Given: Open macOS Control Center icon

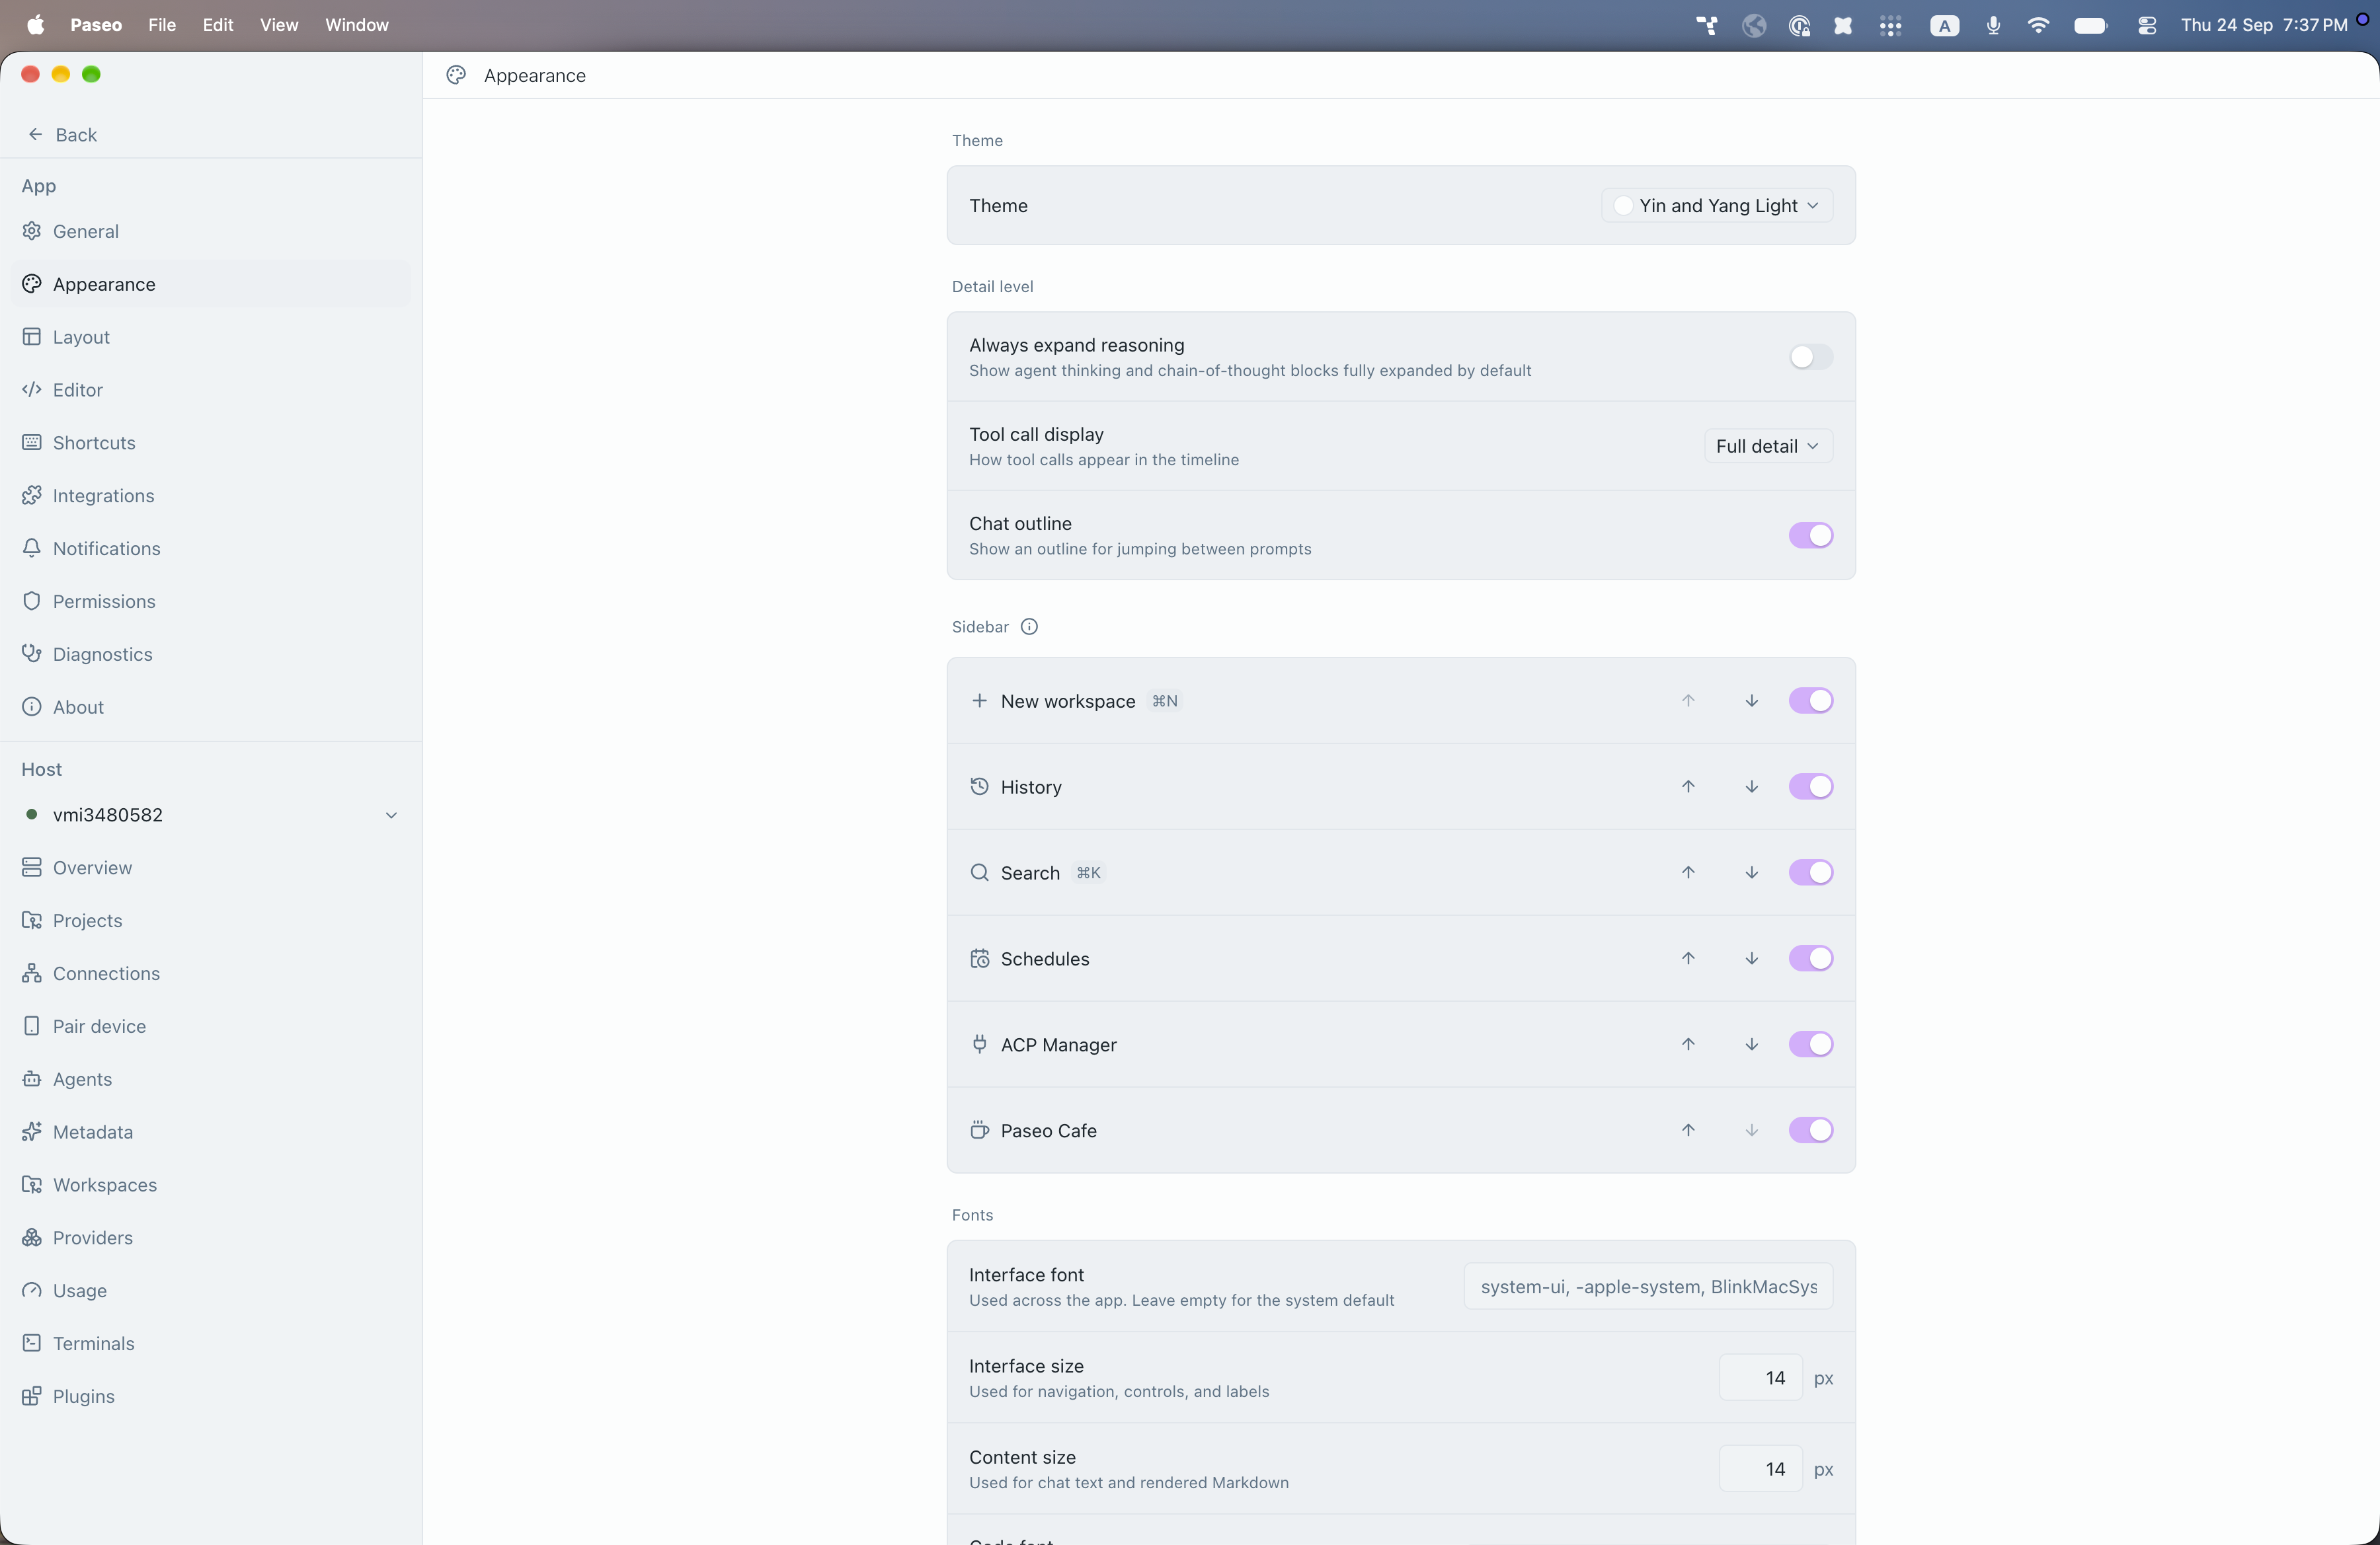Looking at the screenshot, I should 2146,25.
